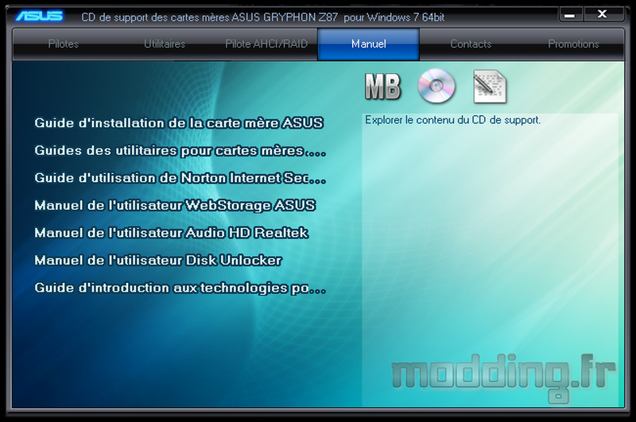Open Manuel de l'utilisateur Audio HD Realtek
Viewport: 636px width, 422px height.
171,233
